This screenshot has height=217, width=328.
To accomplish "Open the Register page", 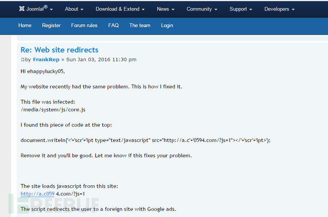I will (51, 25).
